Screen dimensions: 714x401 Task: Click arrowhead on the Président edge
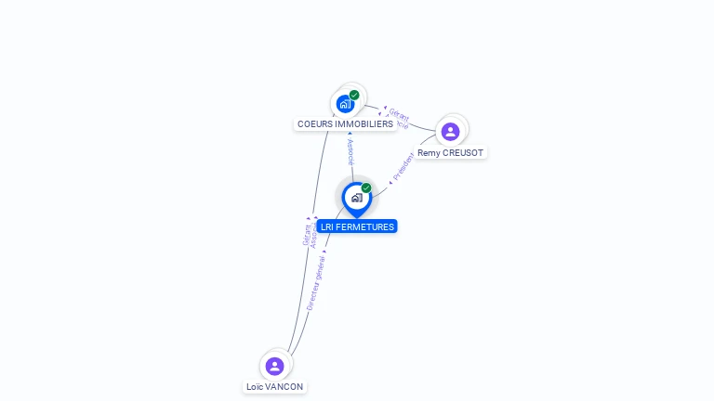(390, 183)
